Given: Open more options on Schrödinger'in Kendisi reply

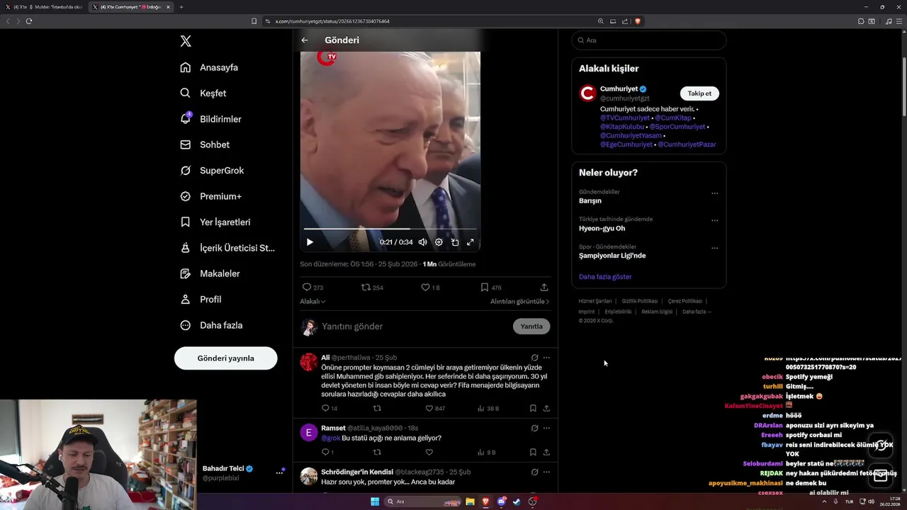Looking at the screenshot, I should 546,472.
